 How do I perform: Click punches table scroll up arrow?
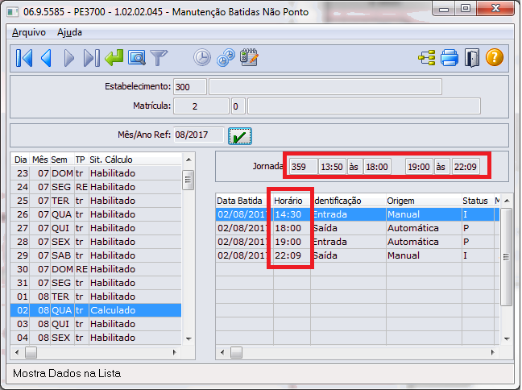click(x=507, y=201)
